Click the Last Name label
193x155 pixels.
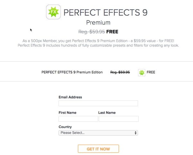(x=107, y=113)
